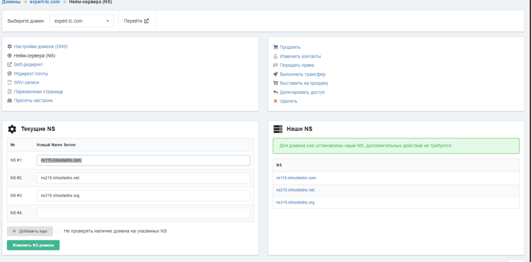531x262 pixels.
Task: Enable Не проверять наличие домена checkbox
Action: click(x=59, y=231)
